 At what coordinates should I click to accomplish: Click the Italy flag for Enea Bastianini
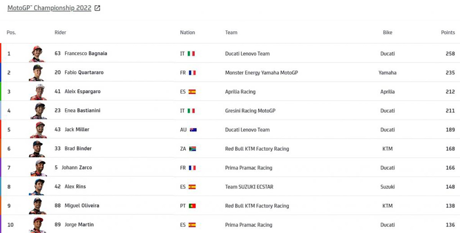191,111
